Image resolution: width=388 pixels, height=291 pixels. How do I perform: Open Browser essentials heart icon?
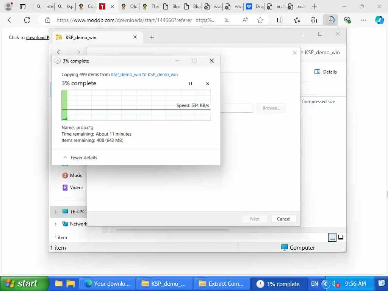(347, 20)
